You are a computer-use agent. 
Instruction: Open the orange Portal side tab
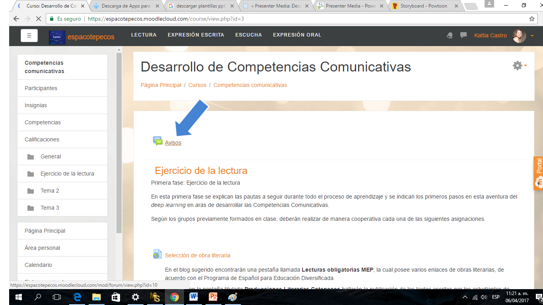point(538,173)
